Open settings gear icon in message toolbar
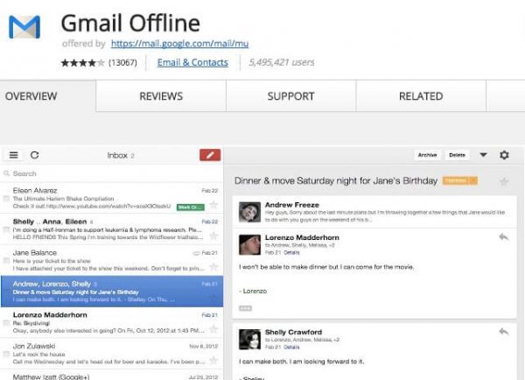Screen dimensions: 525x380 504,155
